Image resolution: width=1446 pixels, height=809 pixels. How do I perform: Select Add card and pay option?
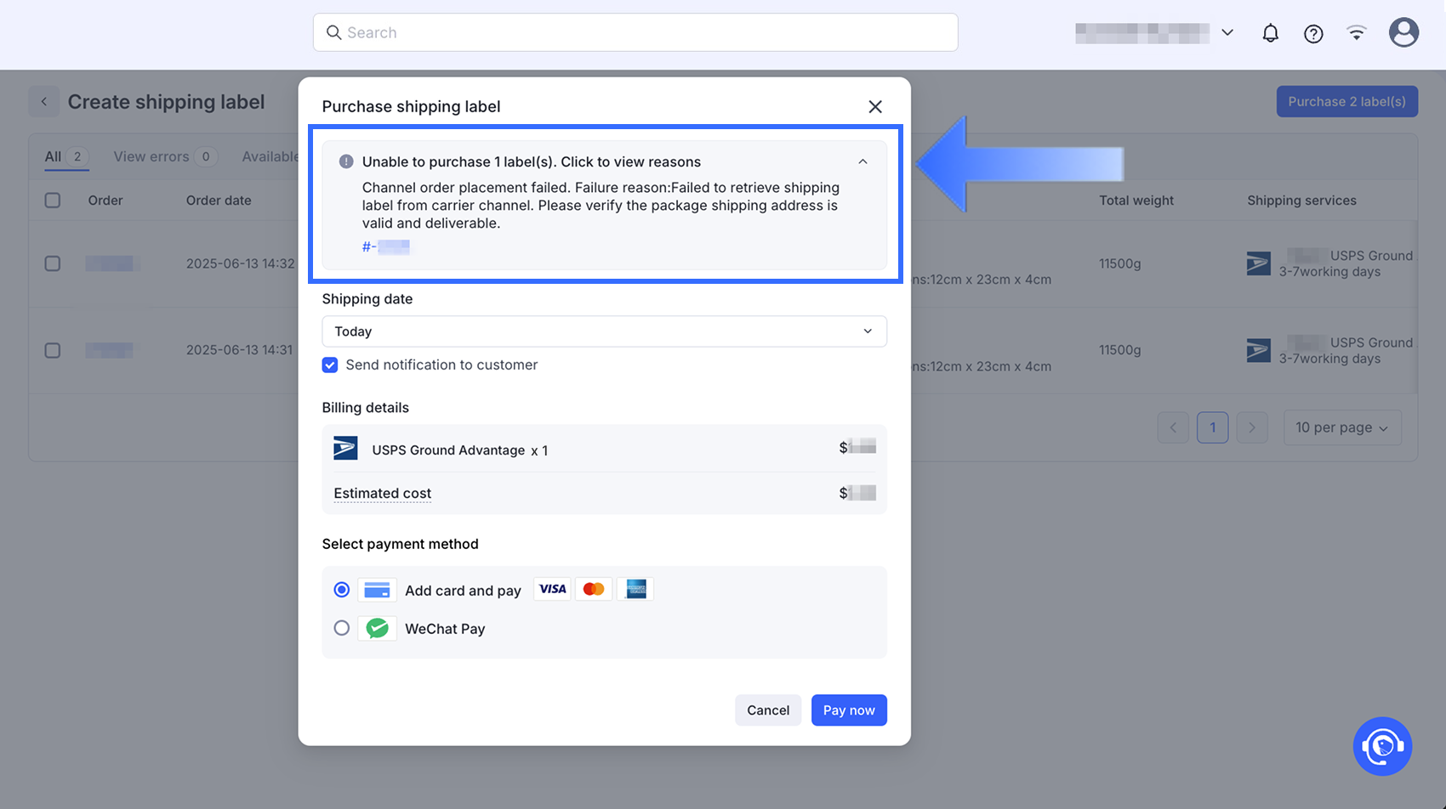point(342,590)
